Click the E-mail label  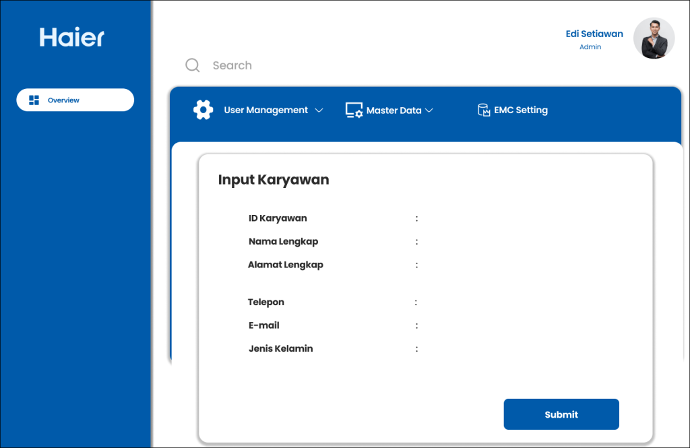pyautogui.click(x=264, y=325)
